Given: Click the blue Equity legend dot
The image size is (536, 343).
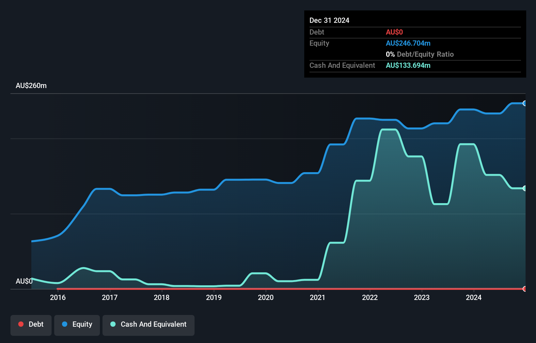Looking at the screenshot, I should point(65,324).
